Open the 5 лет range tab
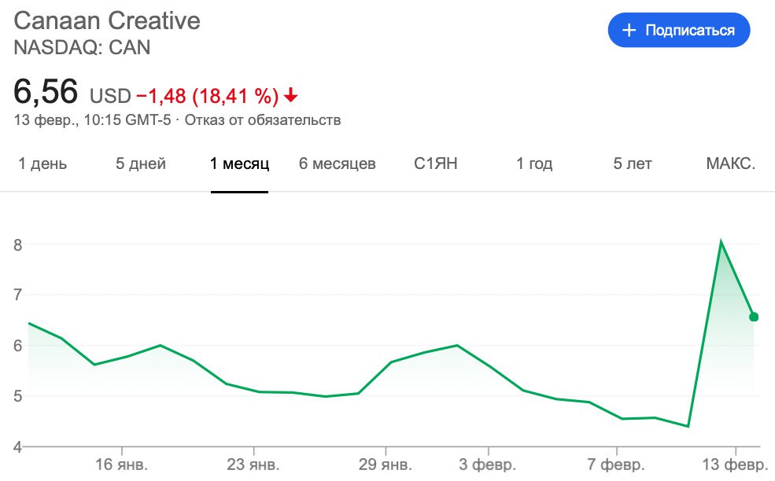 (x=633, y=163)
